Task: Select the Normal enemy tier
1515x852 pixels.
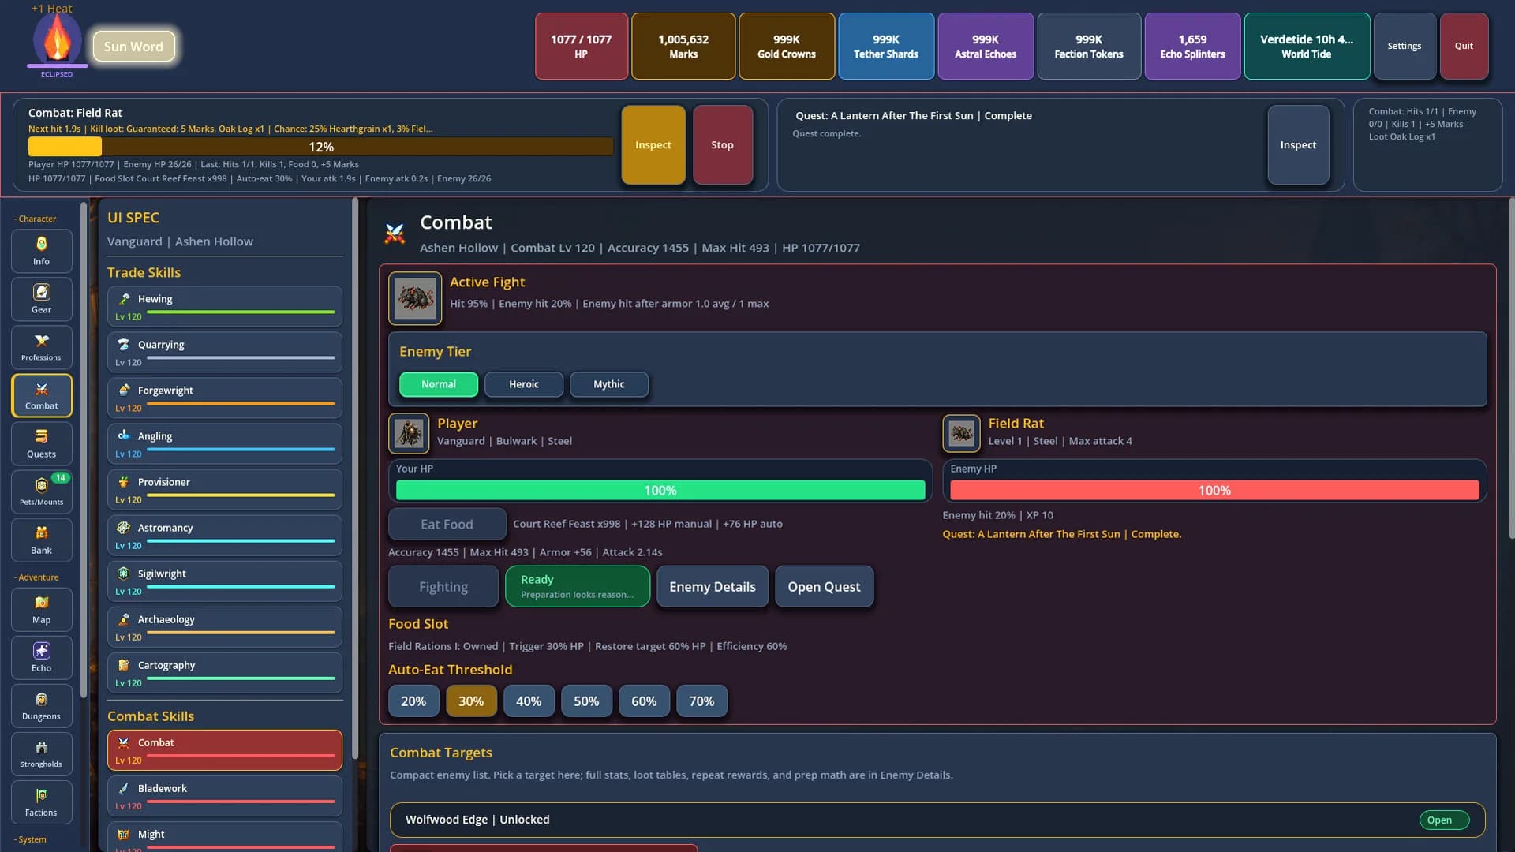Action: pyautogui.click(x=439, y=384)
